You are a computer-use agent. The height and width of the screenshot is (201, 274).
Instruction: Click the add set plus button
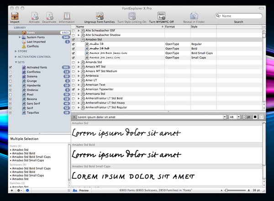(12, 191)
